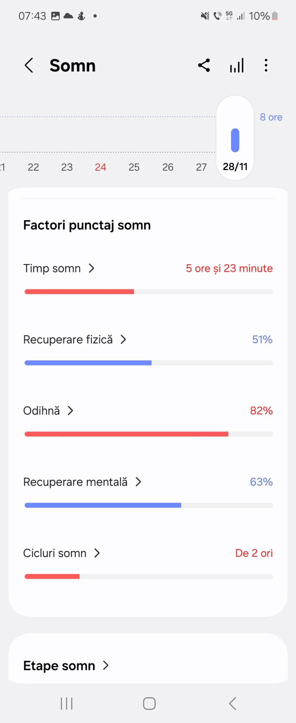Tap the Android home button
This screenshot has height=723, width=296.
[x=149, y=703]
